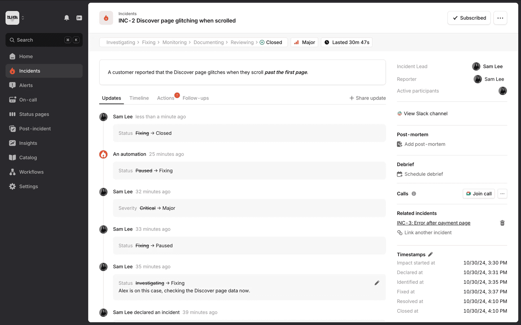Open the Calls more options menu
The width and height of the screenshot is (521, 325).
(502, 194)
